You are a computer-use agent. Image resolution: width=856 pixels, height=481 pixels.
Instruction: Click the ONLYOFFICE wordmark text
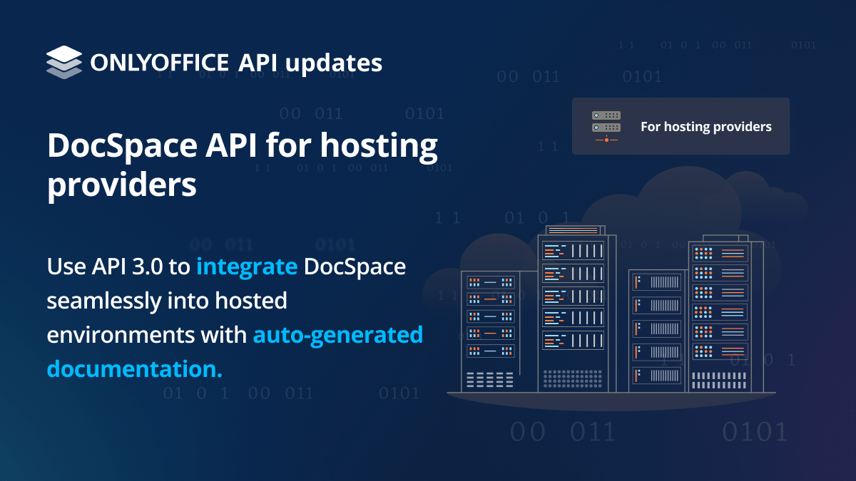160,63
